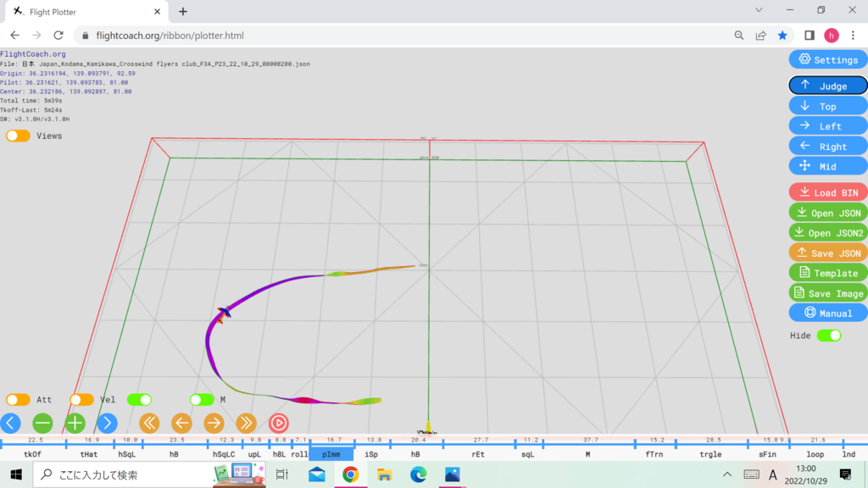This screenshot has width=868, height=488.
Task: Click the browser zoom magnifier icon
Action: (x=739, y=36)
